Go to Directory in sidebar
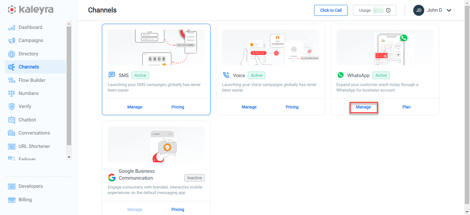 pos(35,54)
